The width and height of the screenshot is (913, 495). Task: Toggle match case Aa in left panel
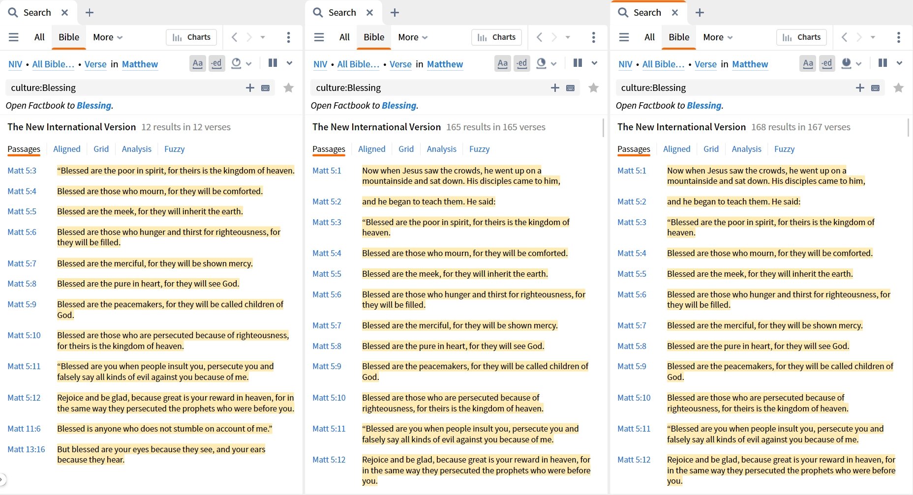coord(198,63)
